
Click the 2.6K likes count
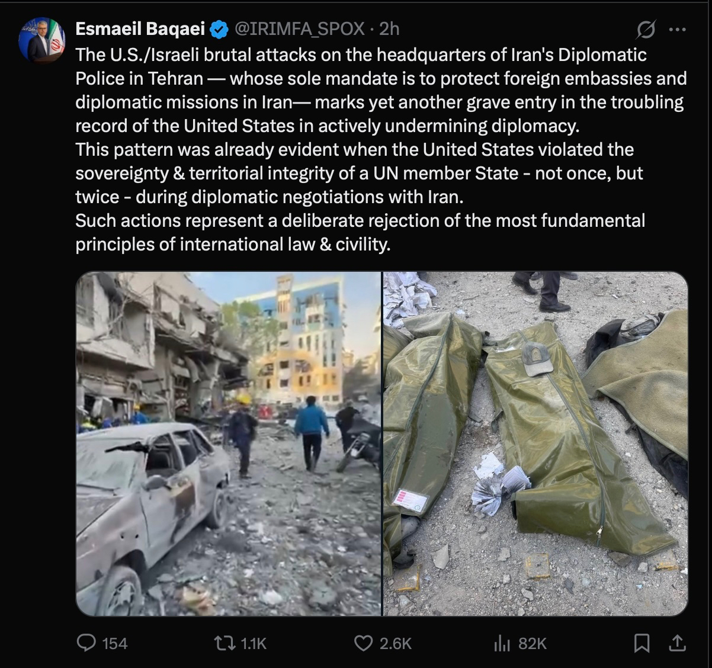[x=395, y=644]
